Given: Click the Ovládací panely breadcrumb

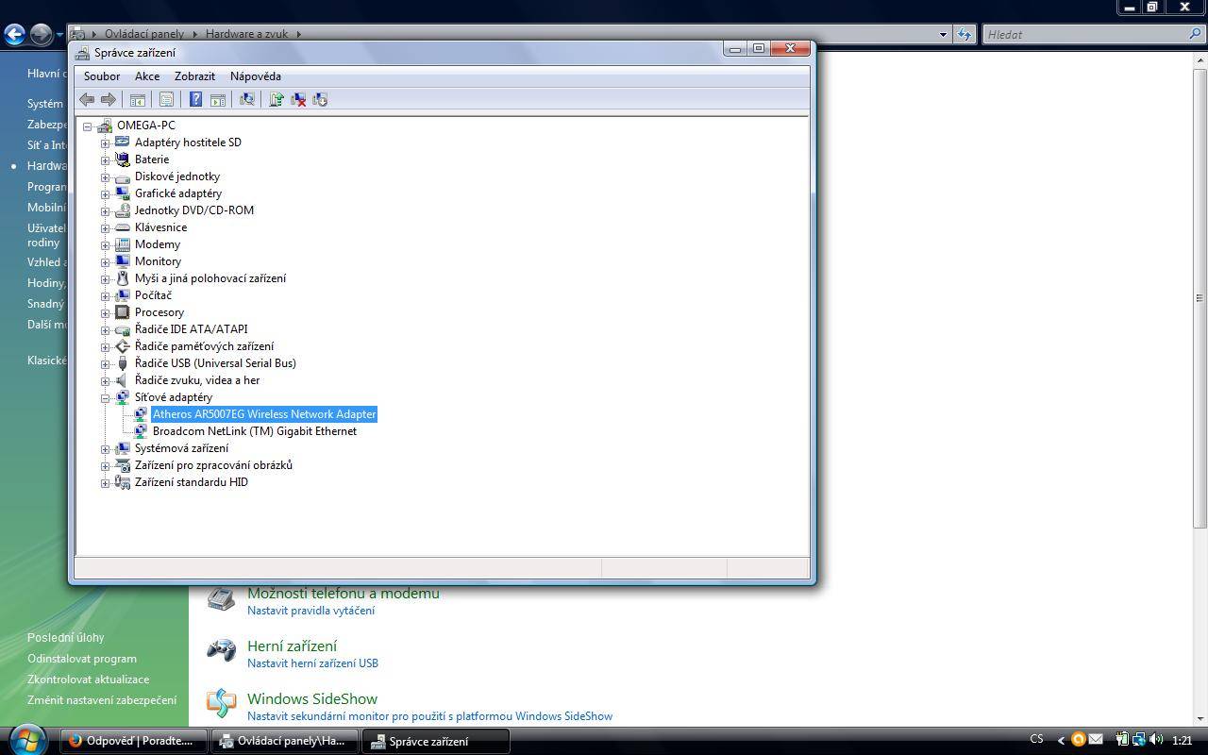Looking at the screenshot, I should [144, 34].
